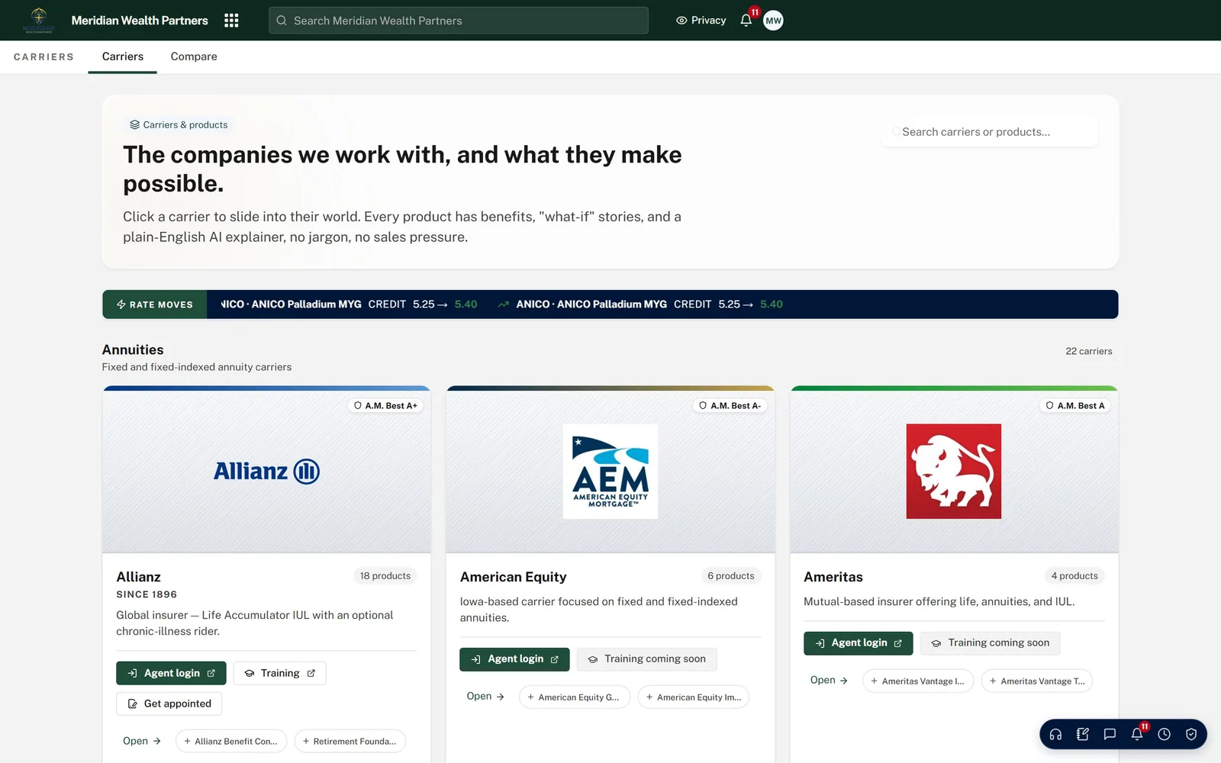Click American Equity Agent login button
Image resolution: width=1221 pixels, height=763 pixels.
pos(514,659)
